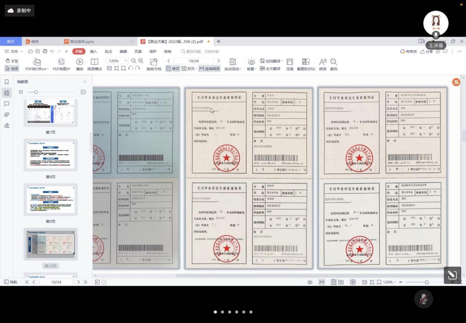Toggle 连续阅读 continuous reading

209,69
